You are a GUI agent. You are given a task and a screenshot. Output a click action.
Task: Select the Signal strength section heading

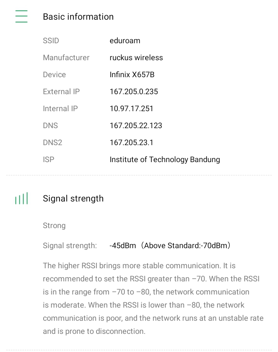point(73,198)
